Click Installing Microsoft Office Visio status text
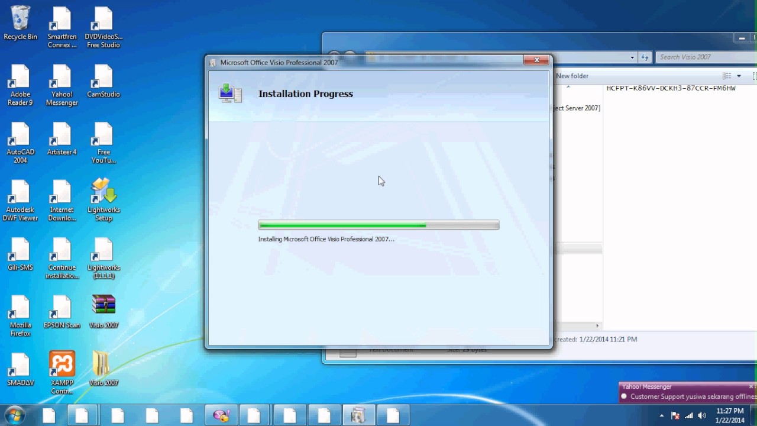 point(326,239)
